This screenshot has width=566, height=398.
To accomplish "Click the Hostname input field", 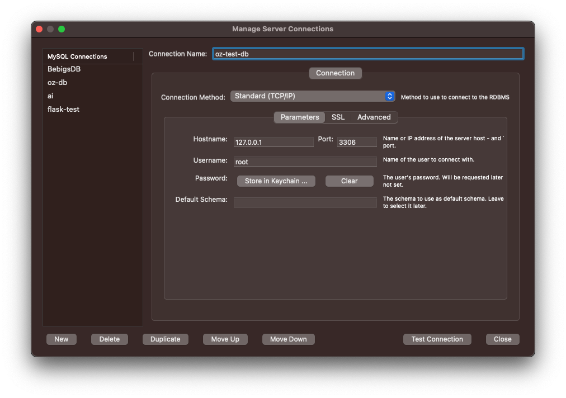I will point(273,143).
